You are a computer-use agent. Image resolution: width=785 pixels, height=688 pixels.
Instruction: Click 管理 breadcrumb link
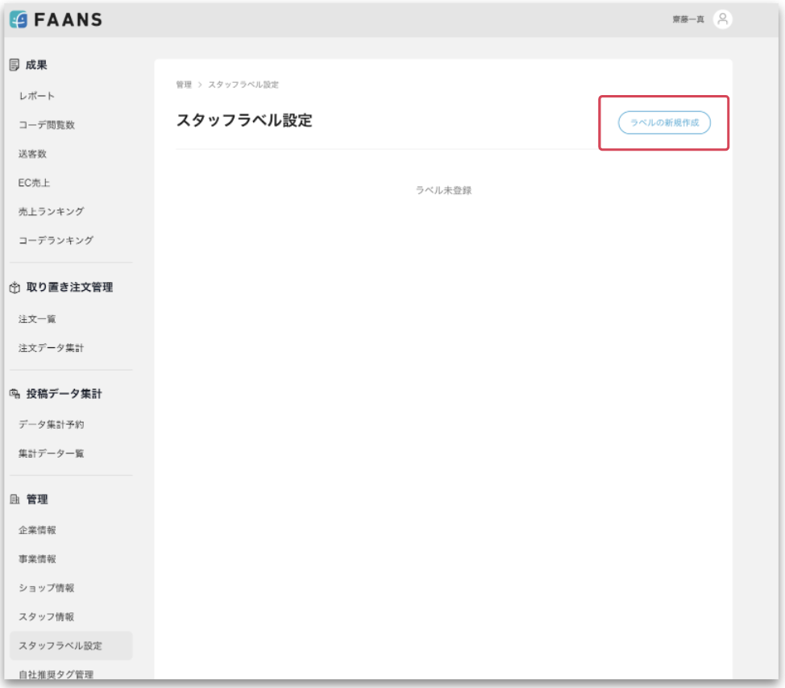[x=184, y=85]
